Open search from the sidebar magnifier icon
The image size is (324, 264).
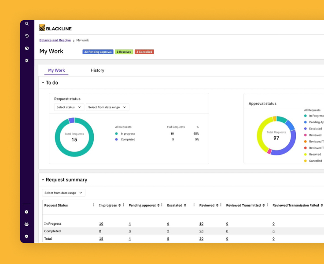tap(27, 24)
